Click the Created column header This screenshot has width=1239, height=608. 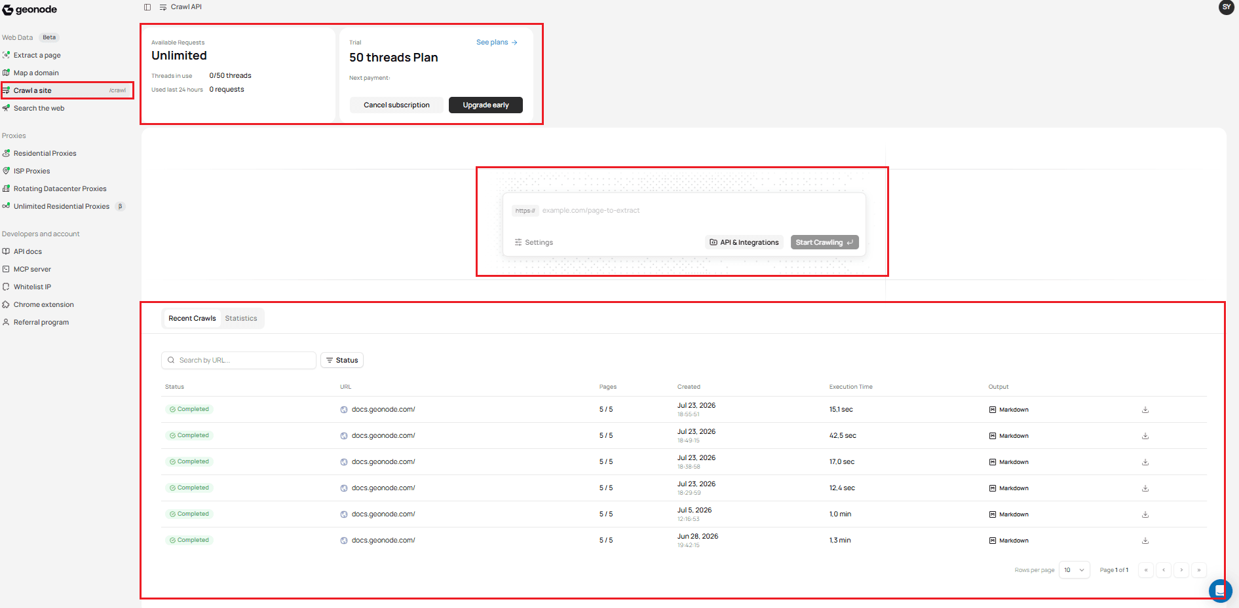tap(689, 387)
